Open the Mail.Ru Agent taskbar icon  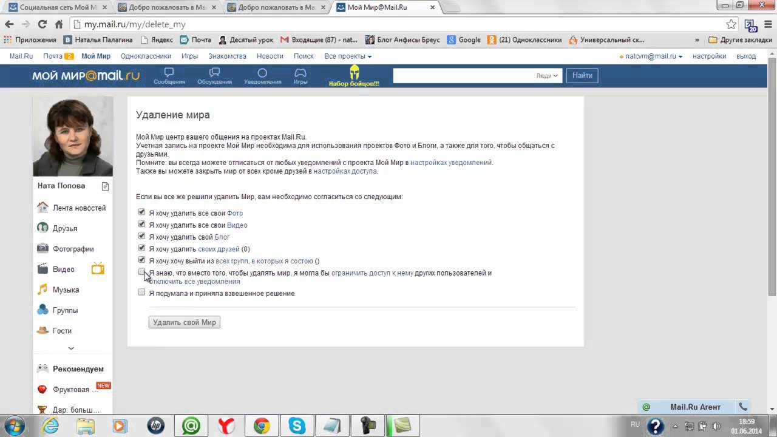(191, 426)
